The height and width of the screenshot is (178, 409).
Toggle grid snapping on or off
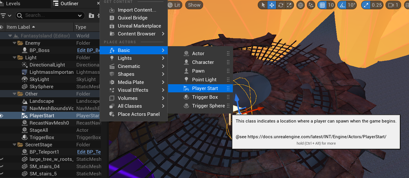(322, 5)
